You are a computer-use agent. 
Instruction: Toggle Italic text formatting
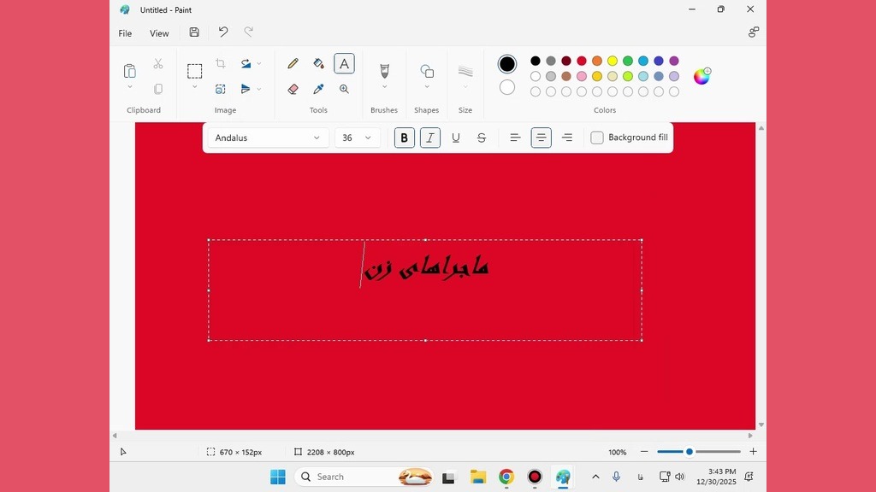[430, 138]
